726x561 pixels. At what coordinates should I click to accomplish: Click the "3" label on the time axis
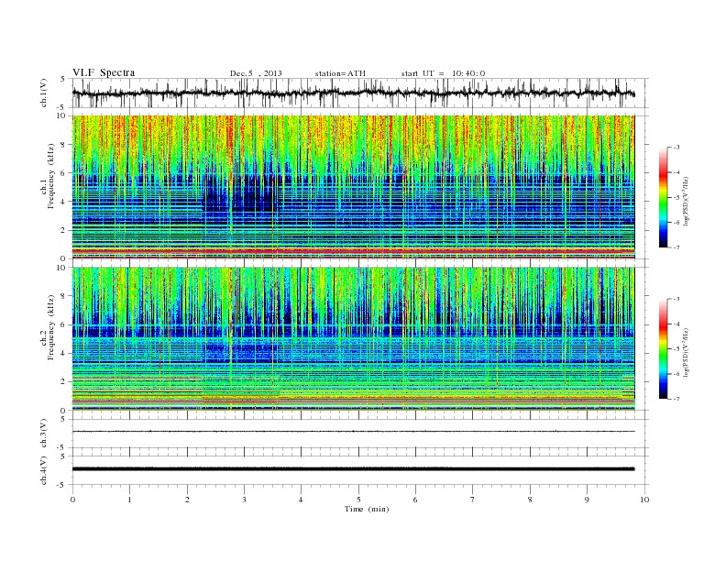click(x=244, y=500)
